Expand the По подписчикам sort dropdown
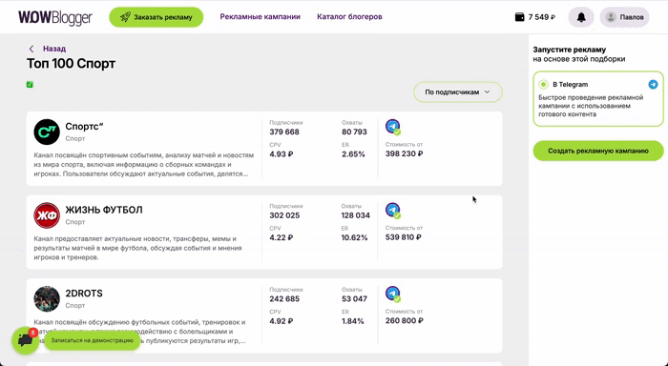The height and width of the screenshot is (366, 668). 457,91
